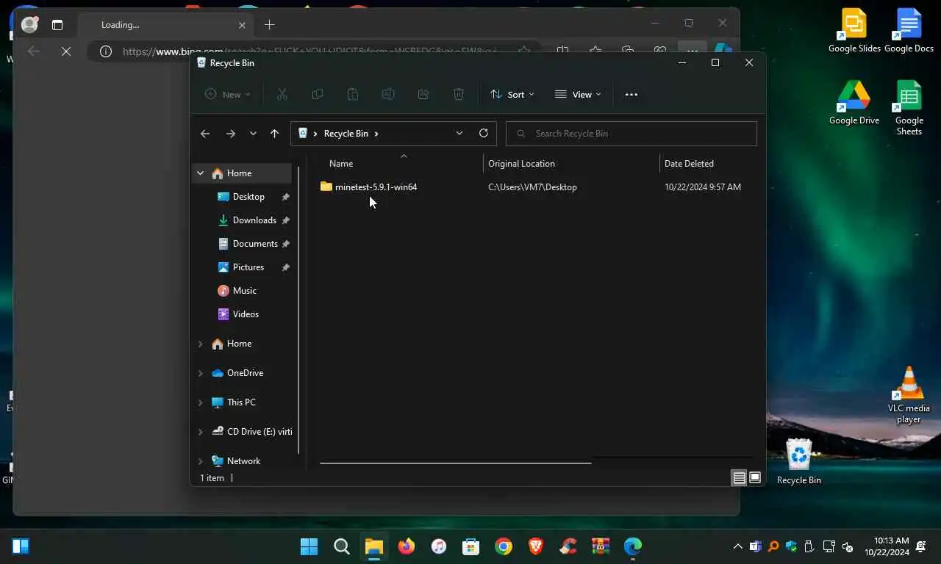This screenshot has height=564, width=941.
Task: Open Documents in the navigation pane
Action: (x=255, y=244)
